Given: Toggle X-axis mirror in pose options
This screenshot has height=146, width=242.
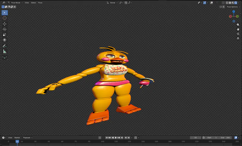Looking at the screenshot, I should (224, 7).
